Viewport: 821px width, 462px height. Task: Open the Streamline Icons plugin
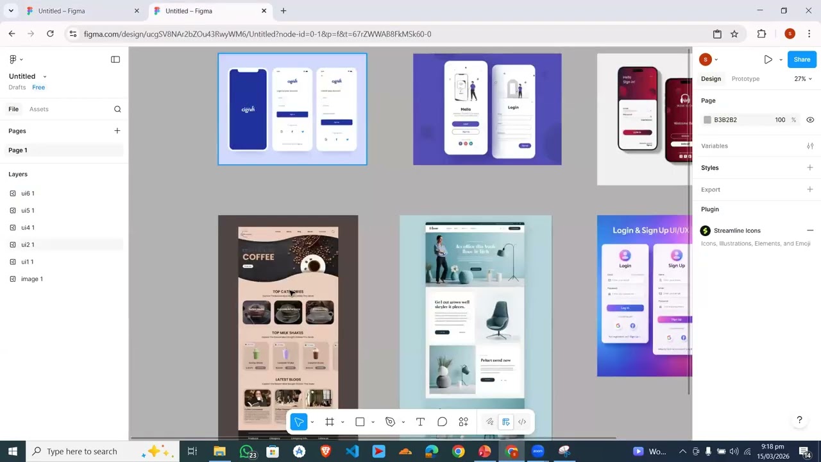(x=737, y=230)
